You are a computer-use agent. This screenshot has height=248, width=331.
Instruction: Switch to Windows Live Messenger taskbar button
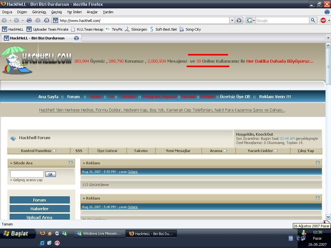[x=99, y=234]
